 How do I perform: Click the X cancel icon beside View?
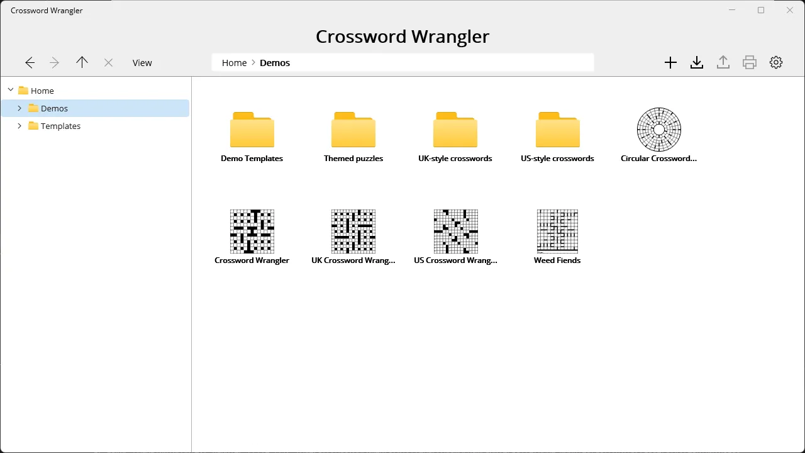coord(108,63)
